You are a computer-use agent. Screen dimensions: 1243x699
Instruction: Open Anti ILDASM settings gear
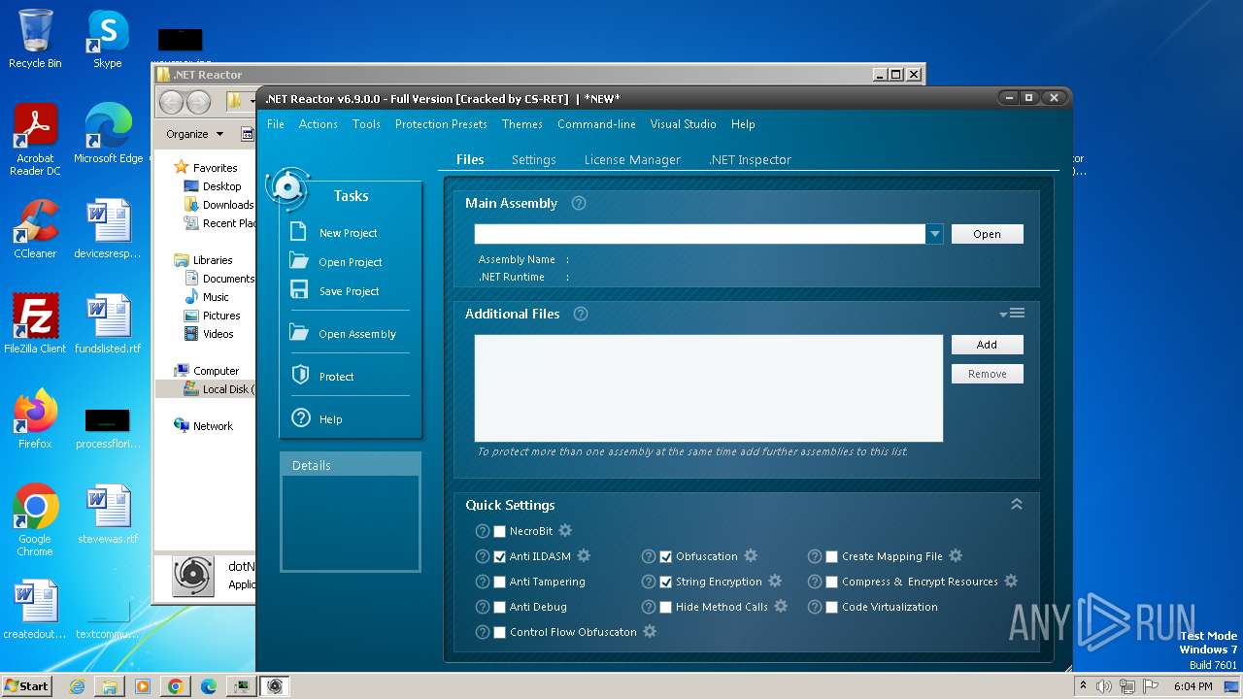click(x=584, y=556)
